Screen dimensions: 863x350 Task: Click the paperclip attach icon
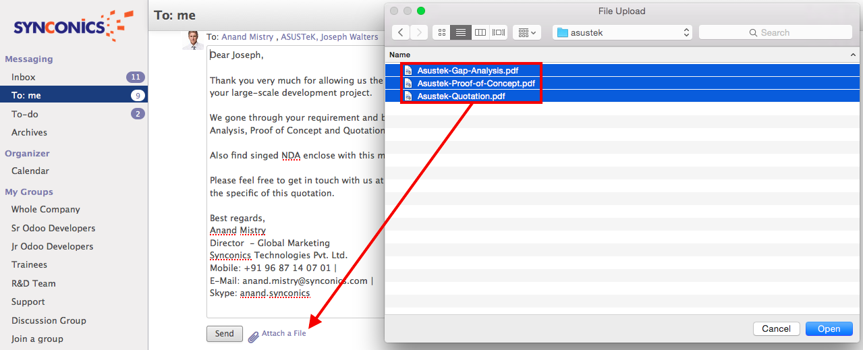253,335
